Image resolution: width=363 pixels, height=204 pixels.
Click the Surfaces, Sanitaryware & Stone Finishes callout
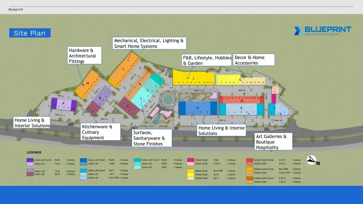[x=152, y=138]
